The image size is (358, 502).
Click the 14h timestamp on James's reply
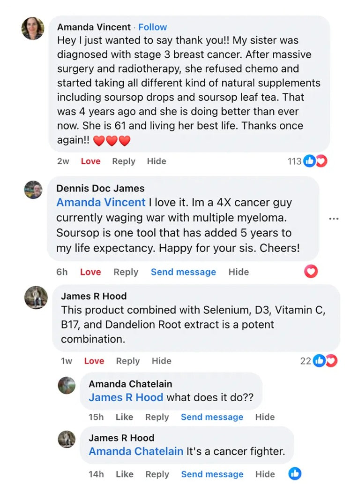[x=96, y=474]
